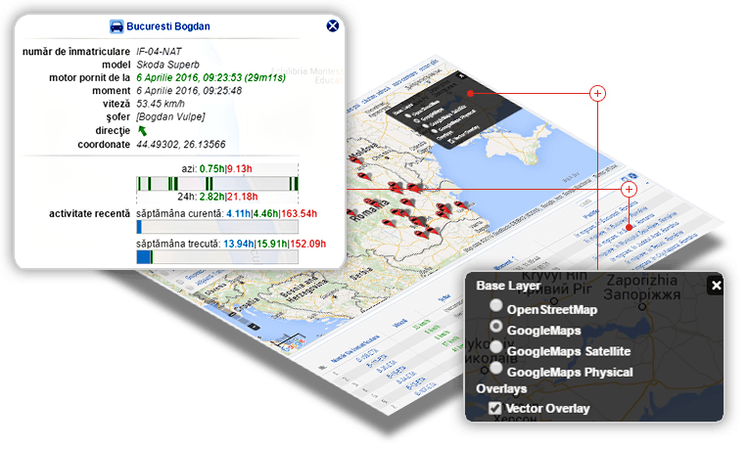Click the coordinates value 44.49302, 26.13566

point(180,145)
